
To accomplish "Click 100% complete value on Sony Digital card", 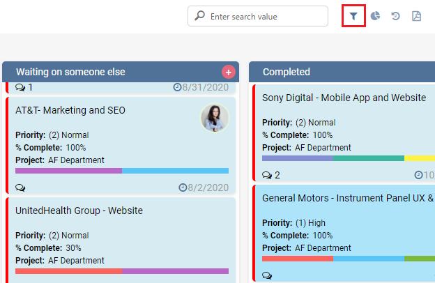I will (323, 135).
